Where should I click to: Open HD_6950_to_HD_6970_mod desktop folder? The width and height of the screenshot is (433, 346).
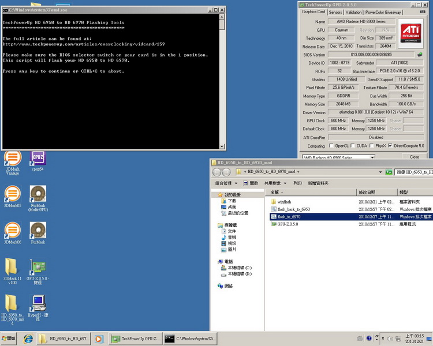pos(13,309)
